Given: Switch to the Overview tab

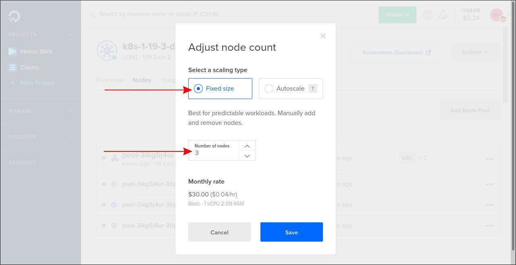Looking at the screenshot, I should (110, 80).
